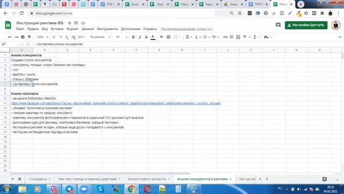Image resolution: width=344 pixels, height=194 pixels.
Task: Move the document with the folder icon
Action: tap(76, 23)
